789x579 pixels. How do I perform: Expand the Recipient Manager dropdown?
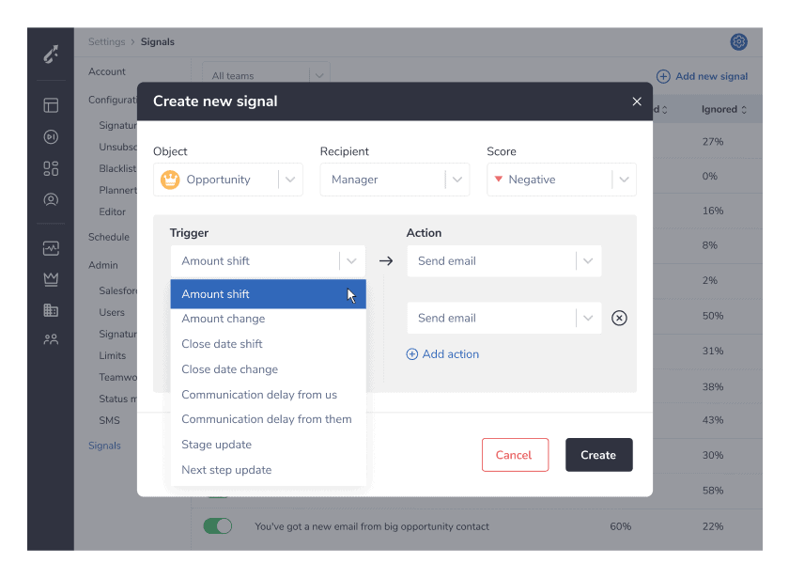tap(394, 180)
